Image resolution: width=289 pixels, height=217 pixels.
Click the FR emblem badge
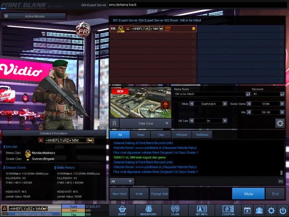click(83, 29)
